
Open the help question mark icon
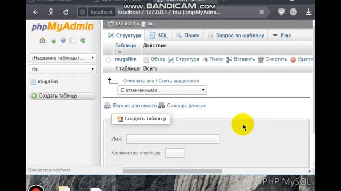click(x=63, y=40)
